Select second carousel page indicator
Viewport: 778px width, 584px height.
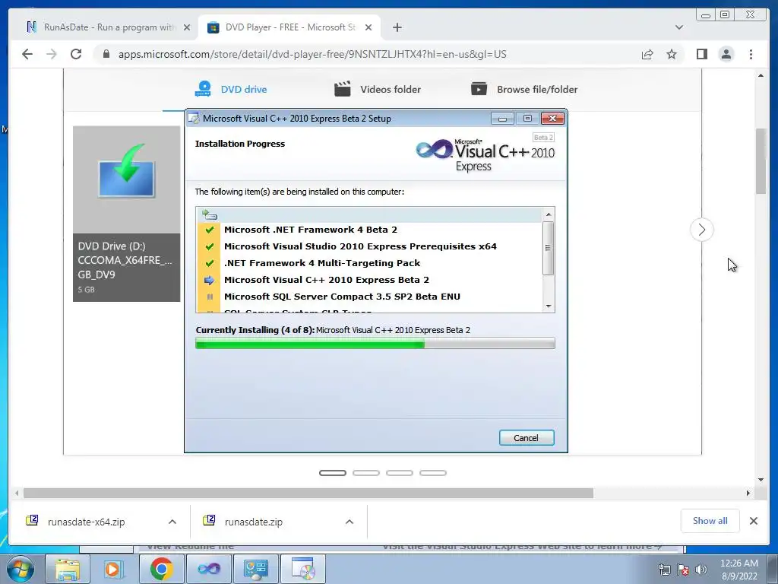pos(366,473)
